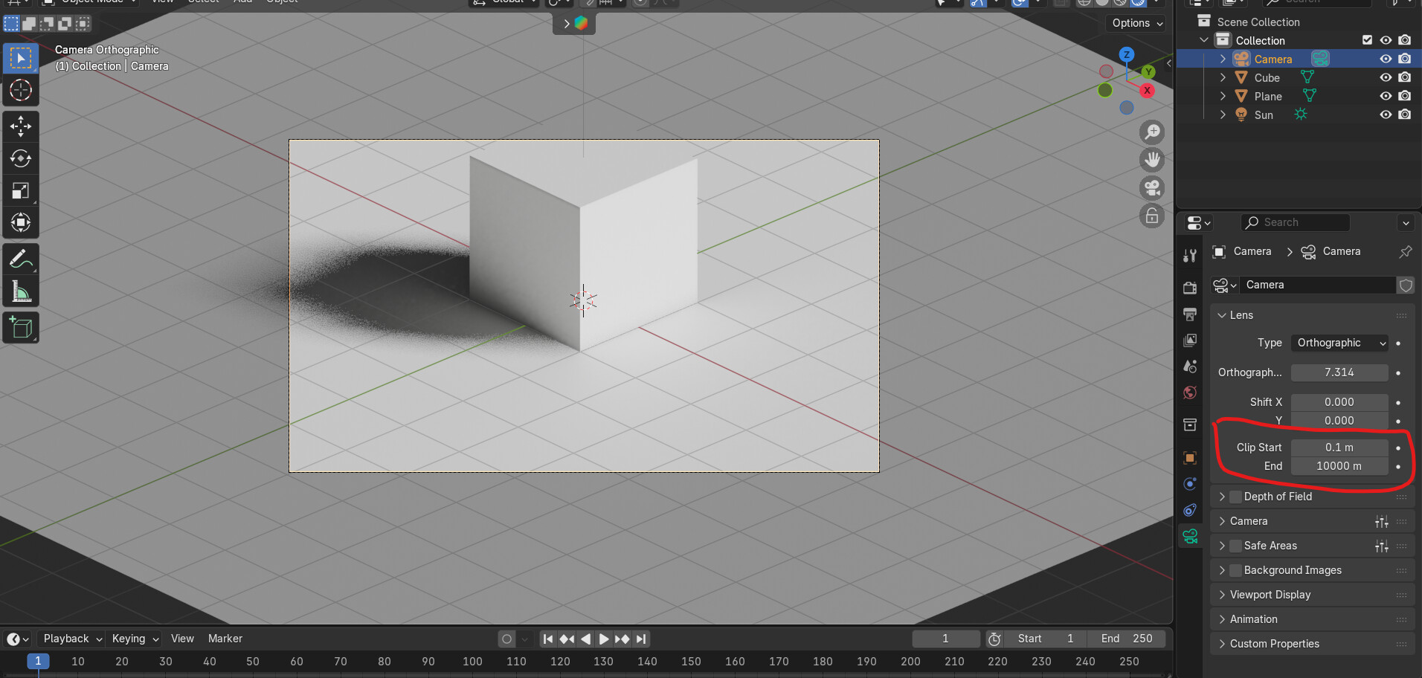Expand the Cube tree item

(1223, 77)
